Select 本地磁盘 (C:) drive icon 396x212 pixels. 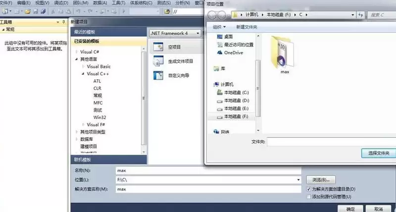[x=220, y=93]
